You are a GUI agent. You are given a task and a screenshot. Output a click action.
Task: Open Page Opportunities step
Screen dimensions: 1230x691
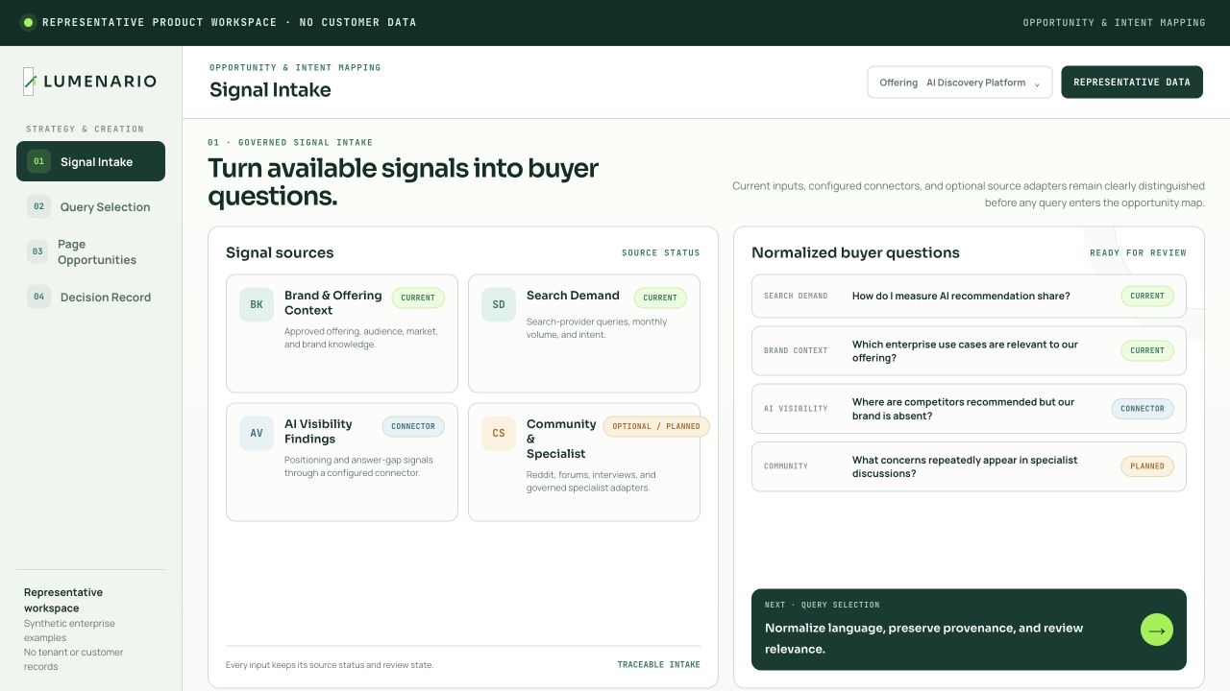click(90, 251)
